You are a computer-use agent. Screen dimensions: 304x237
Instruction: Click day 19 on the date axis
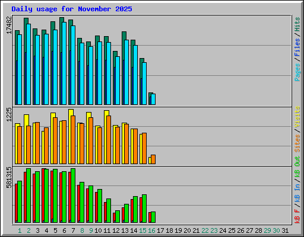pyautogui.click(x=178, y=230)
